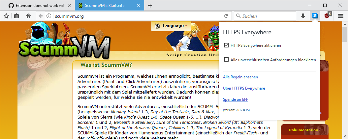Screen dimensions: 348x139
Task: Uncheck HTTPS Everywhere aktivieren checkbox
Action: pos(226,45)
